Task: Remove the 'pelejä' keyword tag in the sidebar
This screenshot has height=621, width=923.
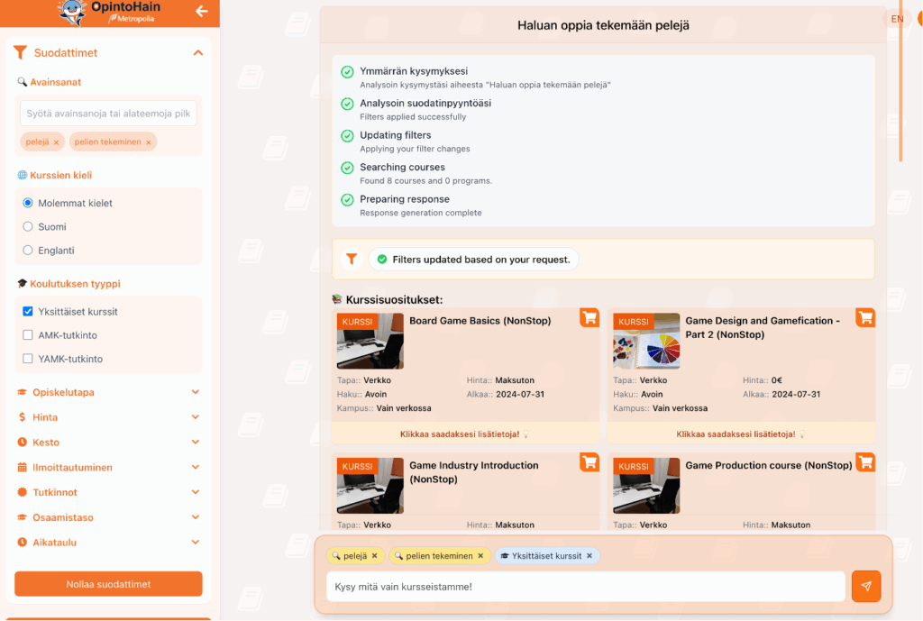Action: click(x=56, y=142)
